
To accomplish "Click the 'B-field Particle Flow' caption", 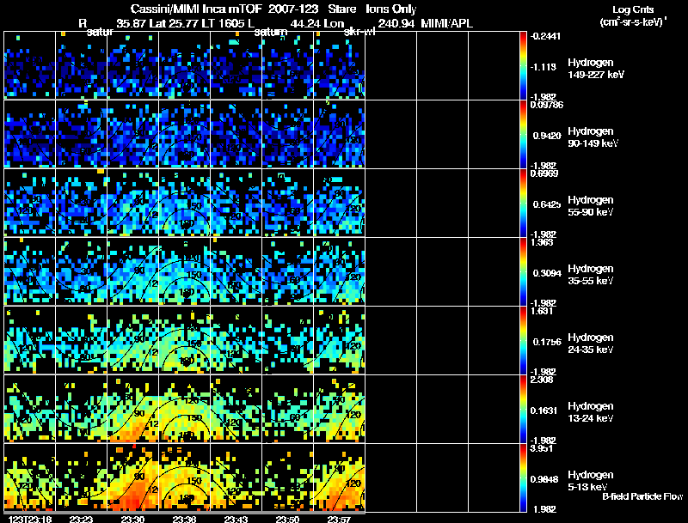I will point(642,496).
